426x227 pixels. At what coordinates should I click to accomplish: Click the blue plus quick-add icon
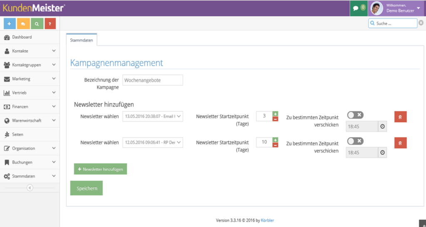(x=10, y=24)
